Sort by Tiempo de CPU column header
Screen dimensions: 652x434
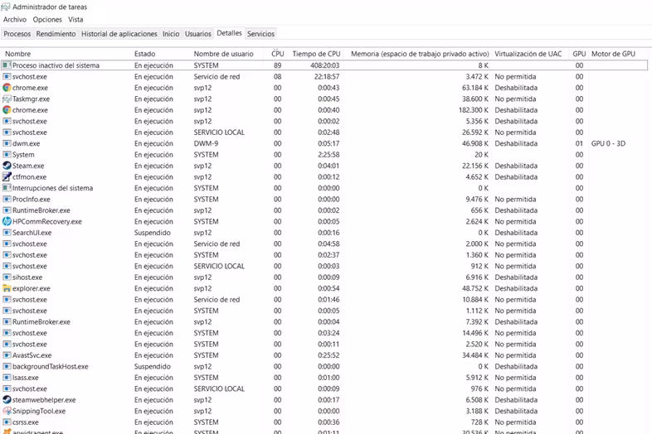pyautogui.click(x=316, y=54)
